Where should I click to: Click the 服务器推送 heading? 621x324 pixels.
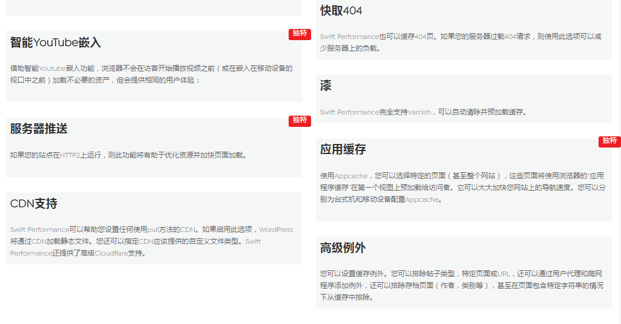(39, 129)
